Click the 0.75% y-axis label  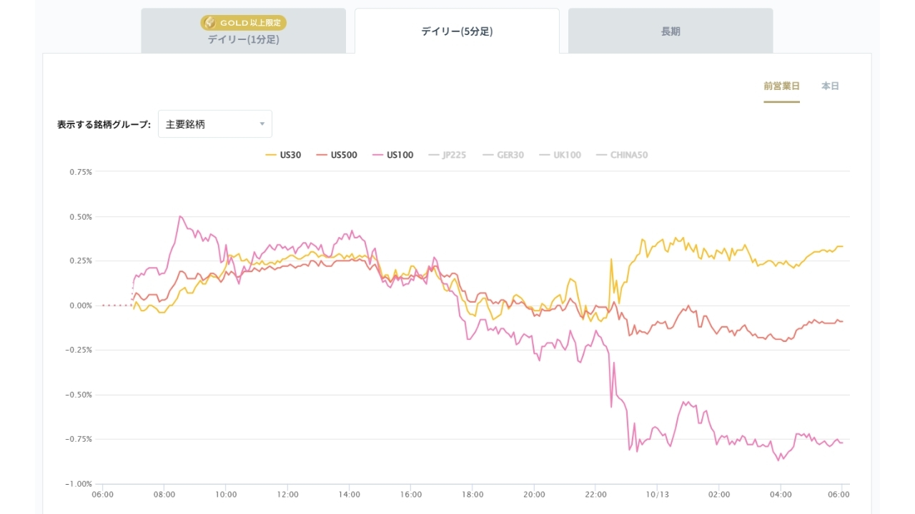(x=81, y=172)
